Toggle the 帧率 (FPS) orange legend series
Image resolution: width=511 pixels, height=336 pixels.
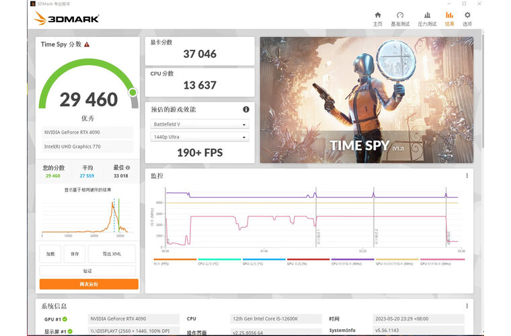coord(175,262)
